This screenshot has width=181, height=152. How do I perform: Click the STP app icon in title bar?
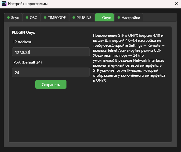point(4,3)
